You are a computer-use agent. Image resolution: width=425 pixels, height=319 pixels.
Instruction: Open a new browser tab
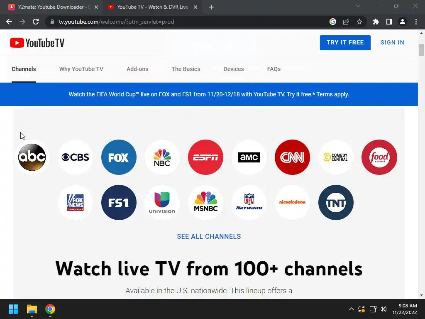(211, 7)
